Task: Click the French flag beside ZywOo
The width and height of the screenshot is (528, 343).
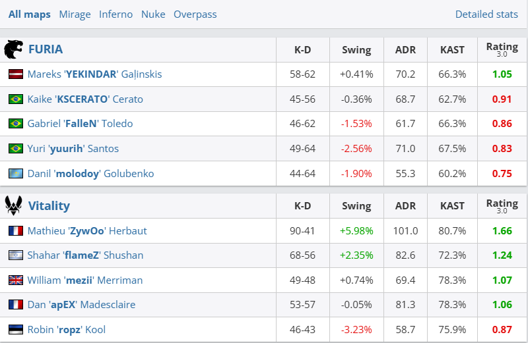Action: coord(16,231)
